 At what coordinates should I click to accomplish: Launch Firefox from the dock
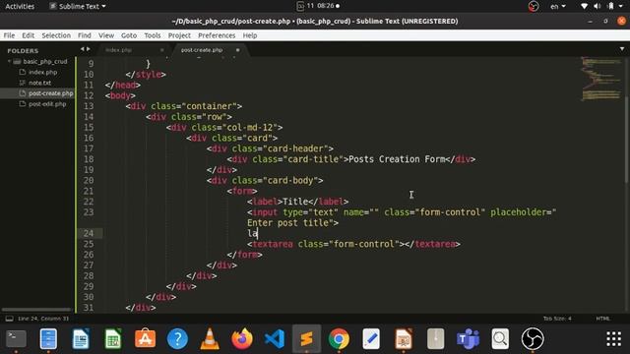tap(242, 339)
